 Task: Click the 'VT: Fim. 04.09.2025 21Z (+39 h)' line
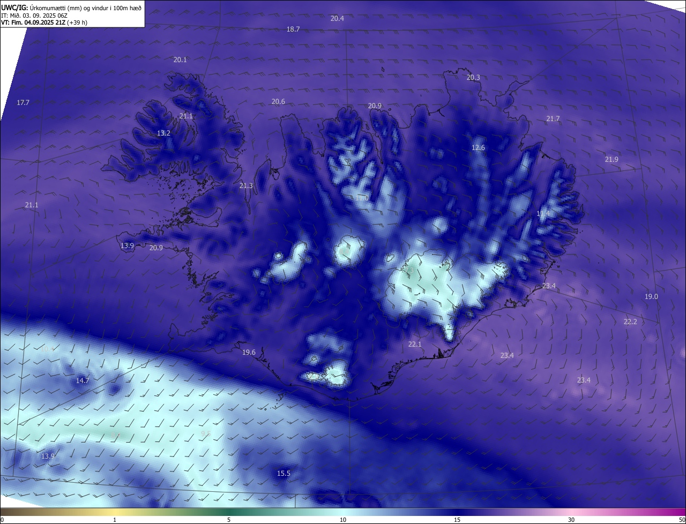pyautogui.click(x=44, y=23)
